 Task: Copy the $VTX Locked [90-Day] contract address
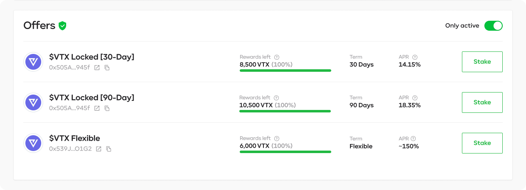point(107,108)
